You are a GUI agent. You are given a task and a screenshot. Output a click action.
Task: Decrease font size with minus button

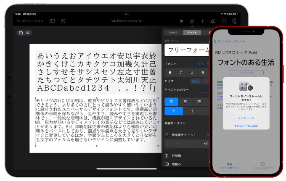(x=206, y=81)
